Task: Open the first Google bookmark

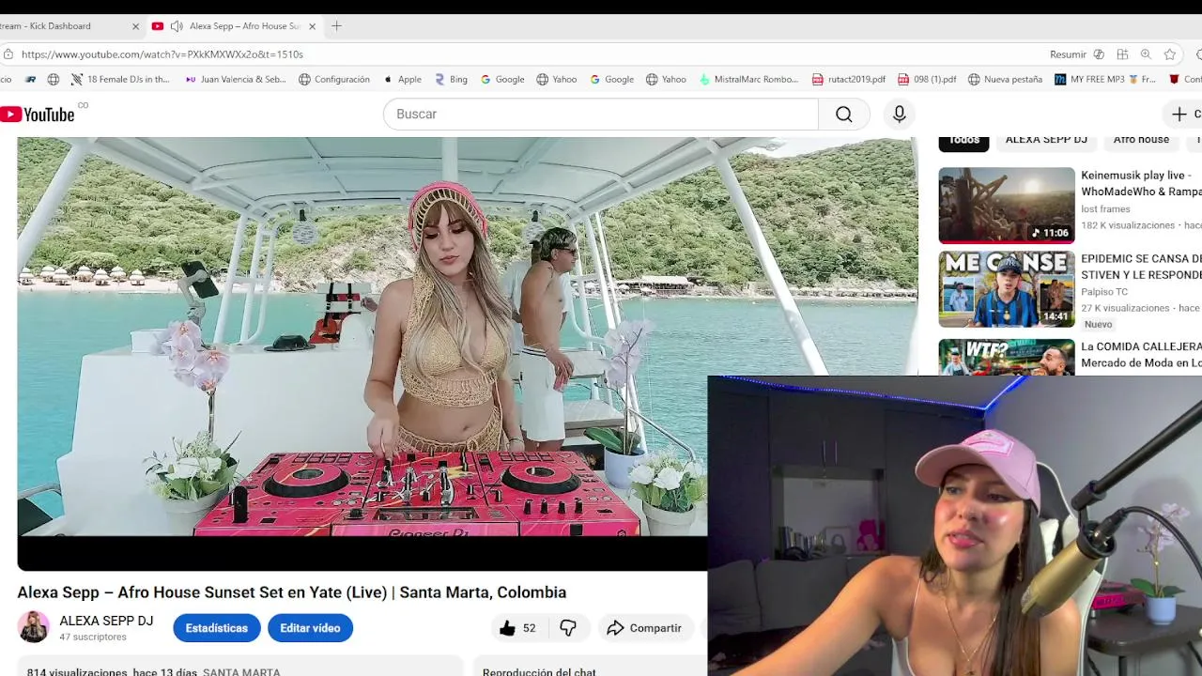Action: click(x=502, y=80)
